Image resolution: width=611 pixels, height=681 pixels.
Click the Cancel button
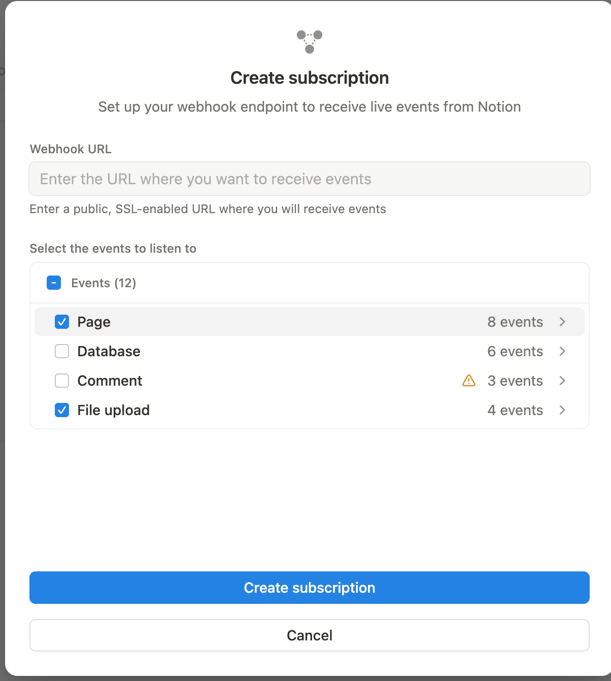(x=310, y=635)
